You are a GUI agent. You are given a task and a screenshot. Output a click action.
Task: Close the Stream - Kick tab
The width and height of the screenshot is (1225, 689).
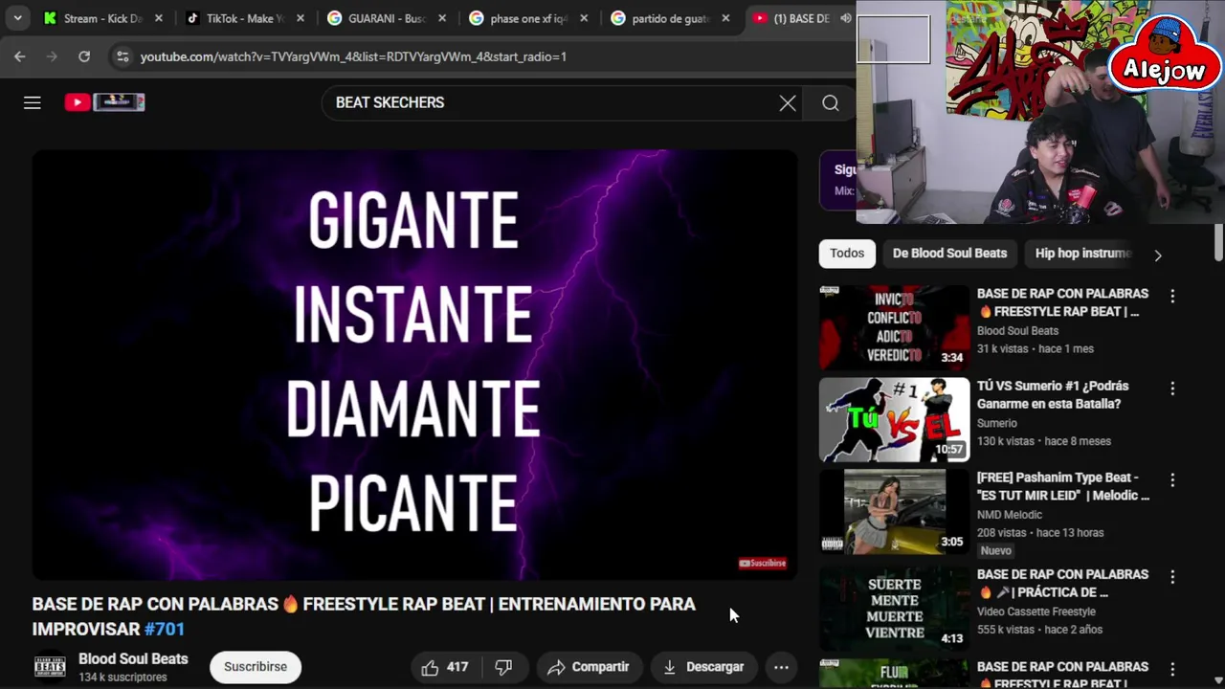coord(159,18)
